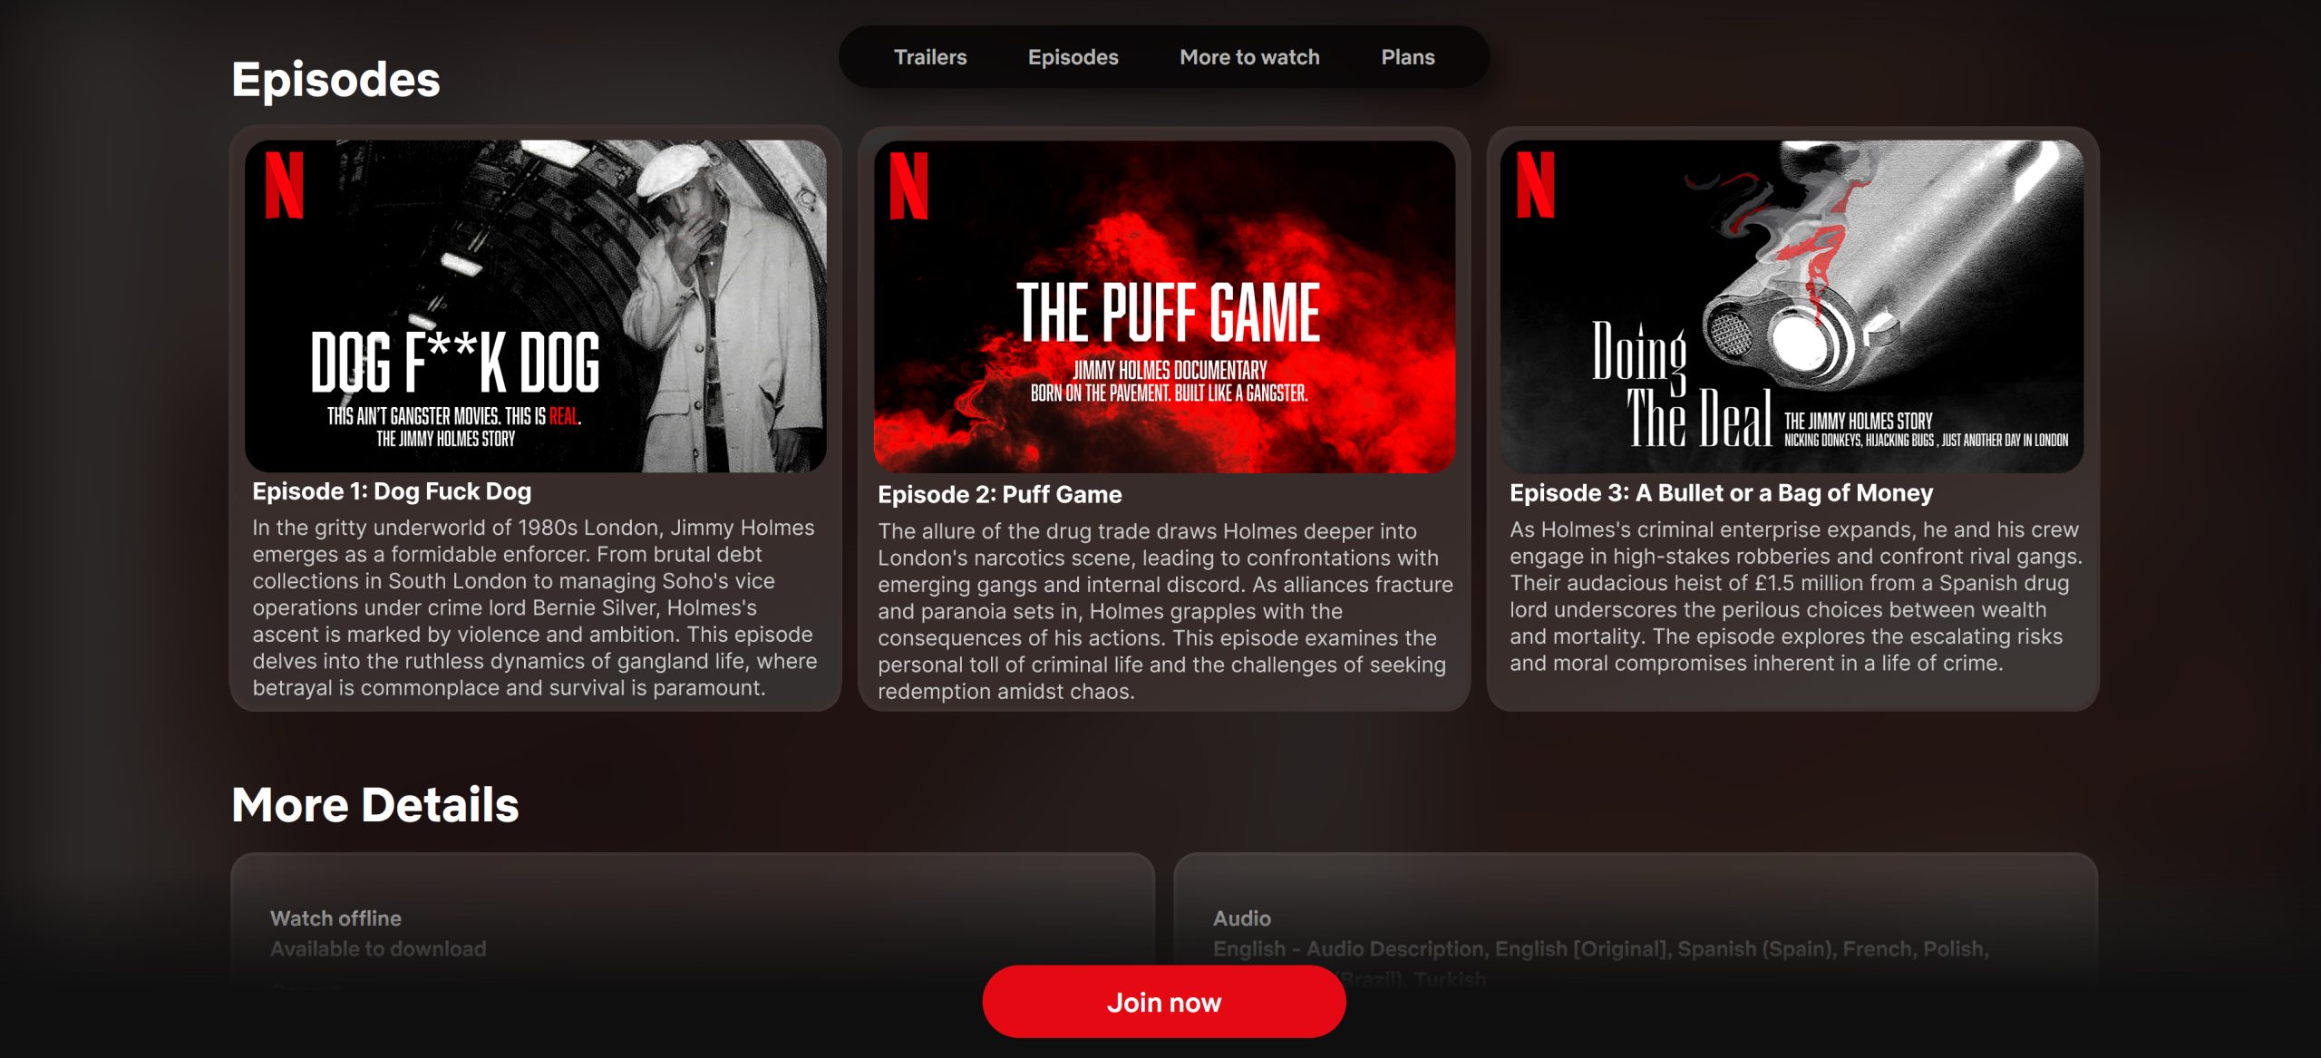The width and height of the screenshot is (2321, 1058).
Task: Click the Episode 2 description text
Action: tap(1164, 611)
